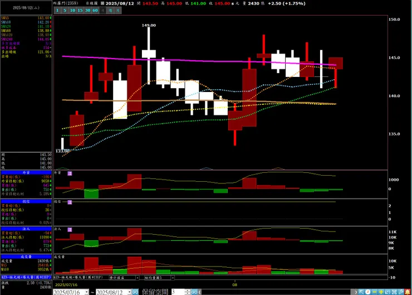Click the 外資持股(張) 9058 row
This screenshot has width=412, height=295.
pyautogui.click(x=26, y=181)
